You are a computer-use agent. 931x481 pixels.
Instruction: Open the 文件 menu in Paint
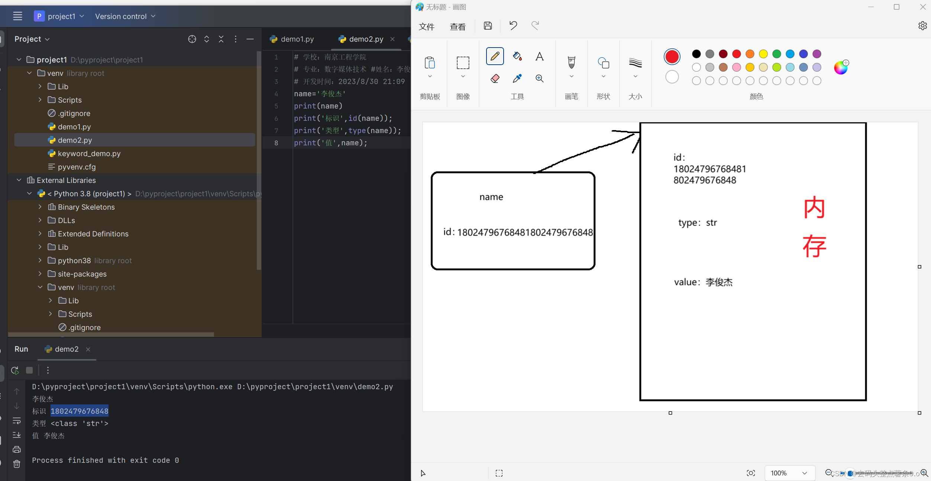(426, 27)
